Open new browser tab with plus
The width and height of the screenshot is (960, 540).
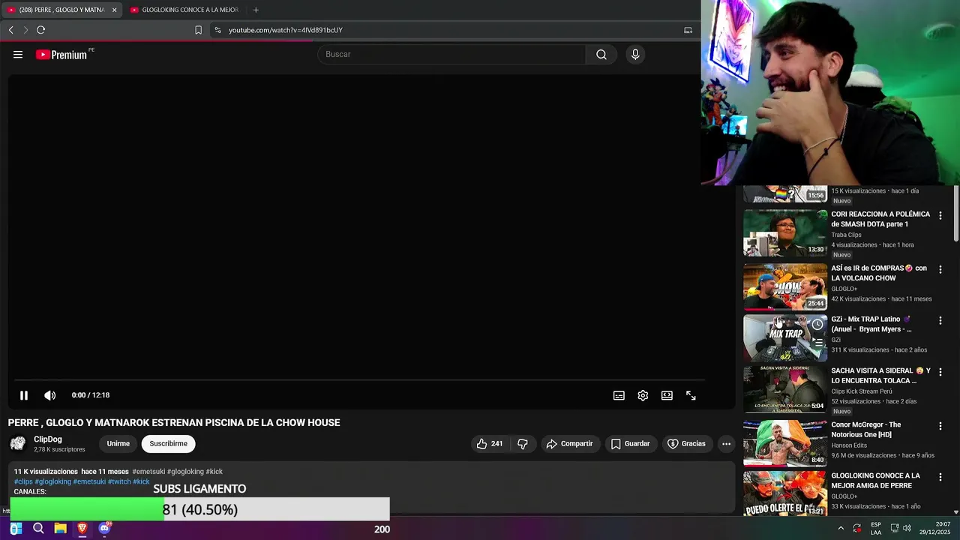tap(256, 10)
